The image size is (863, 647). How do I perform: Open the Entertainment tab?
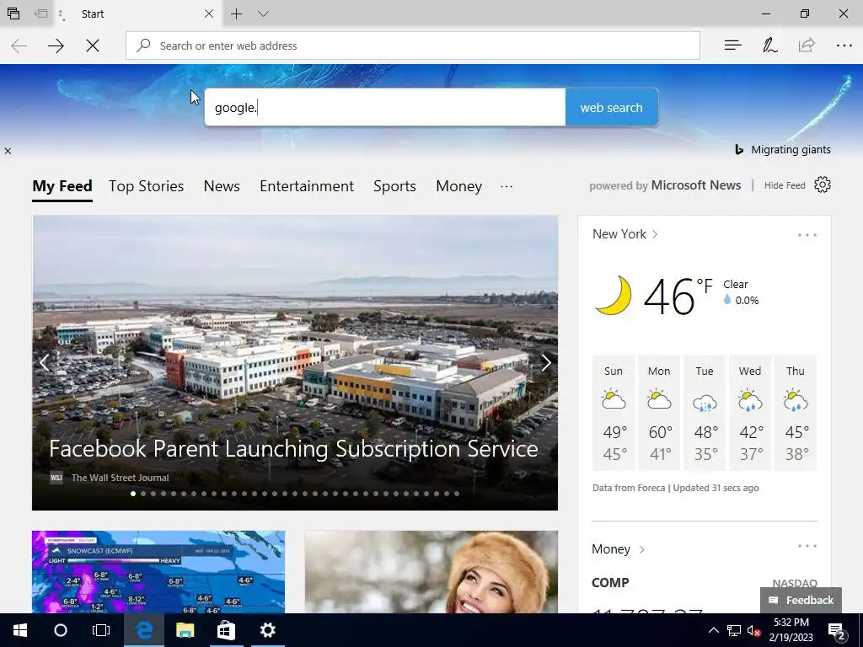[x=307, y=186]
